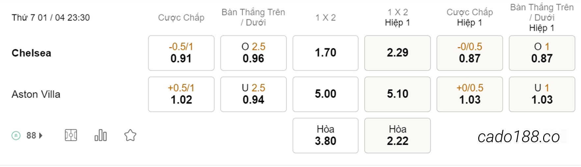Open the bar chart statistics icon
Image resolution: width=581 pixels, height=167 pixels.
click(100, 135)
